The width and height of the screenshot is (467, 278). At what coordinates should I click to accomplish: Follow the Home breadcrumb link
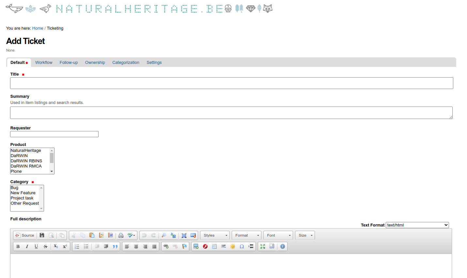coord(38,28)
